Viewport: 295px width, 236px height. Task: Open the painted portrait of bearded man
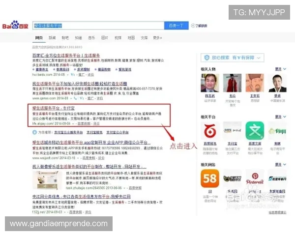pos(255,83)
